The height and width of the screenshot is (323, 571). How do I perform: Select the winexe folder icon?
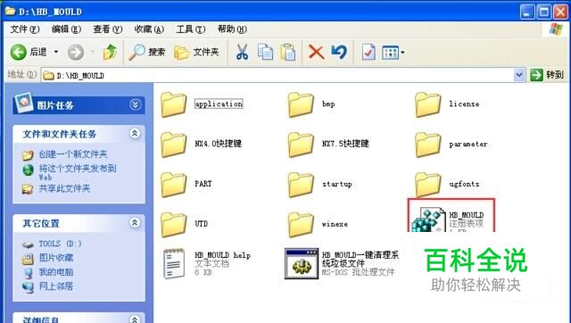pos(301,224)
